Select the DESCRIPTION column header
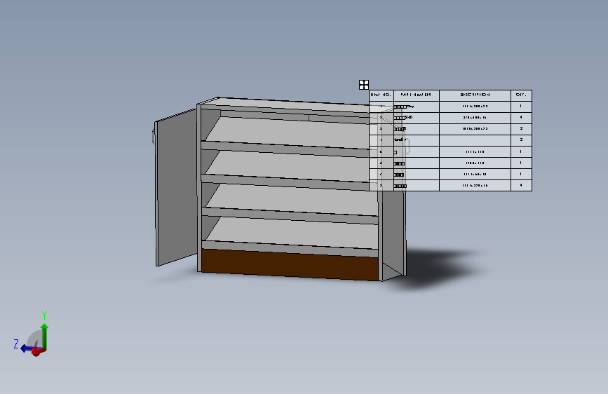The width and height of the screenshot is (608, 394). pos(475,95)
